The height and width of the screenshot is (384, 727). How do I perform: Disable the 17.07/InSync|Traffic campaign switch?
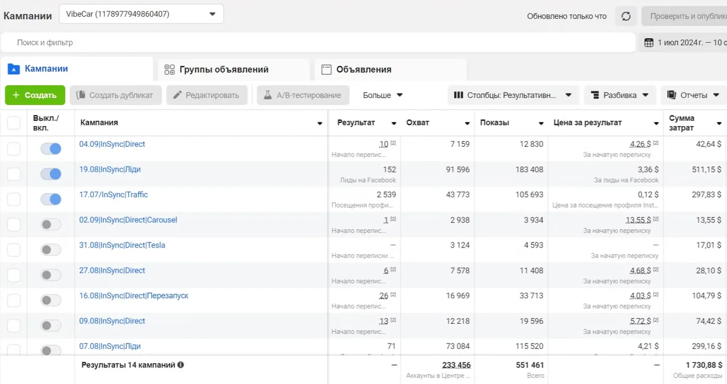click(51, 199)
